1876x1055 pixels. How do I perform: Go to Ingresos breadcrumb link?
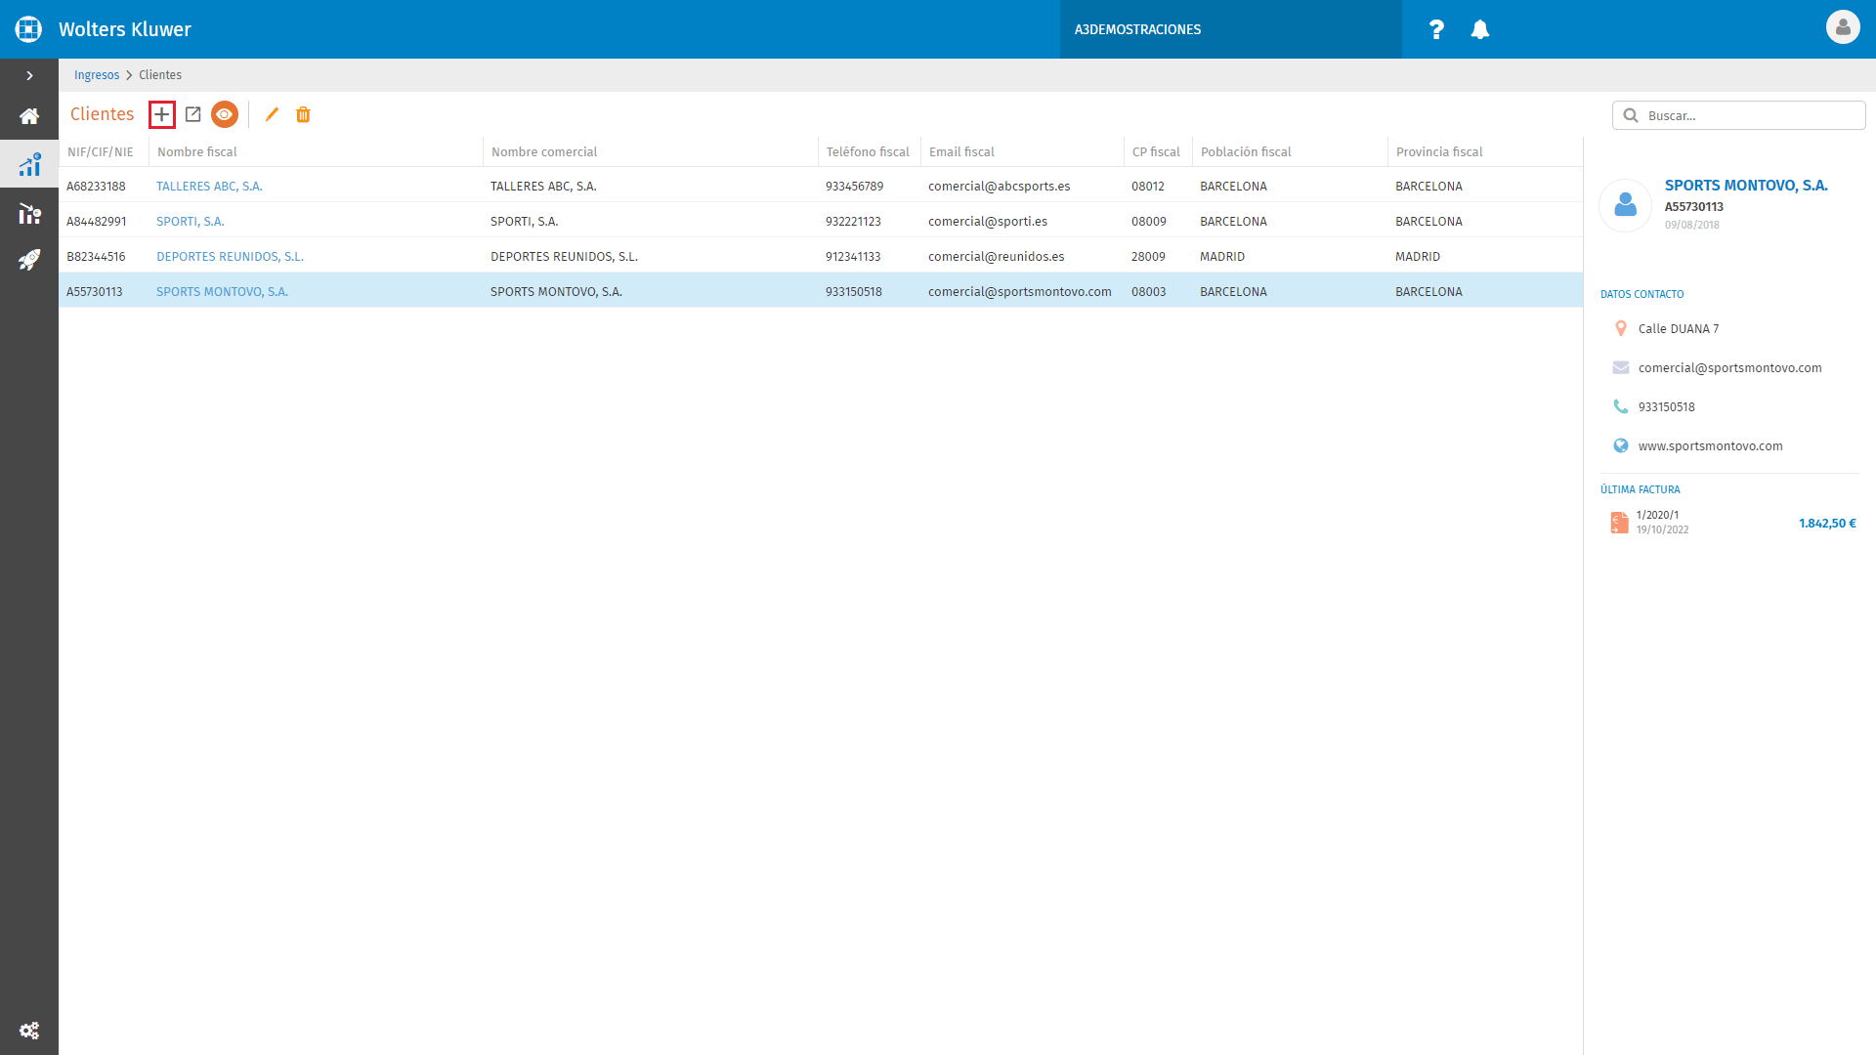pyautogui.click(x=97, y=75)
